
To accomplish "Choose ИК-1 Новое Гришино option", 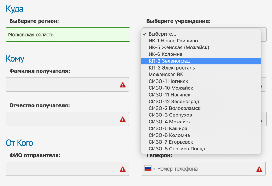I will click(x=173, y=41).
